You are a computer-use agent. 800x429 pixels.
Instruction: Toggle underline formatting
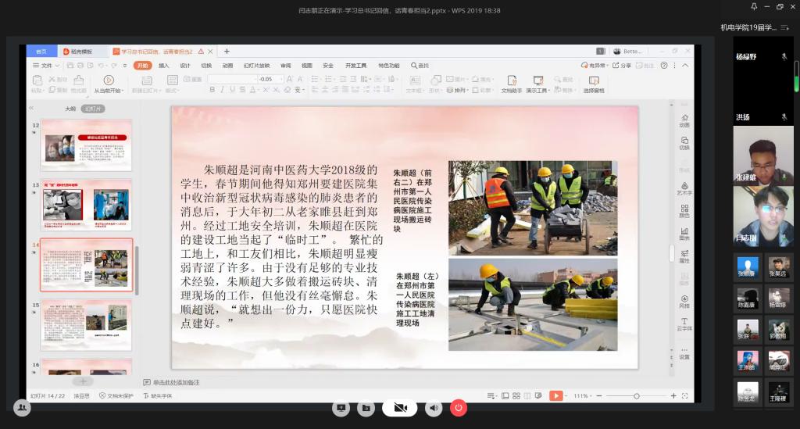point(232,90)
